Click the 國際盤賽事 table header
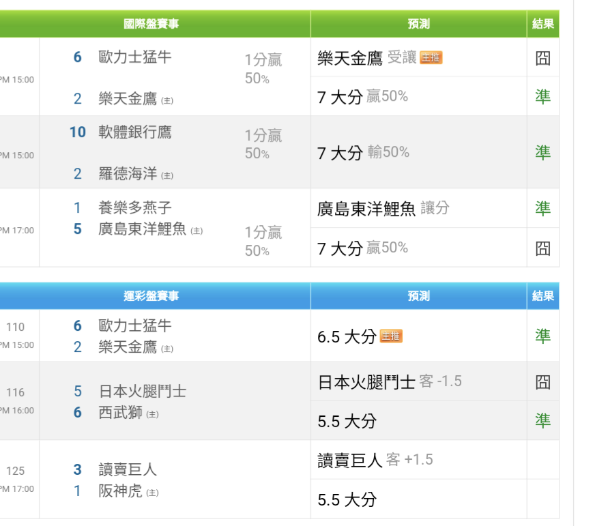This screenshot has width=595, height=526. click(151, 24)
